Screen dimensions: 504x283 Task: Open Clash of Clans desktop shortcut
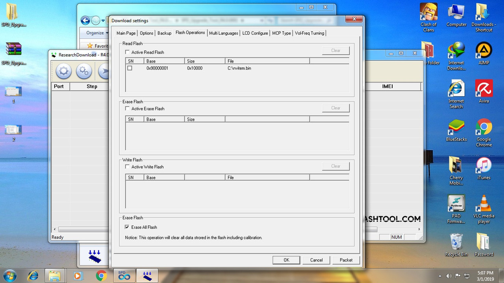coord(428,18)
